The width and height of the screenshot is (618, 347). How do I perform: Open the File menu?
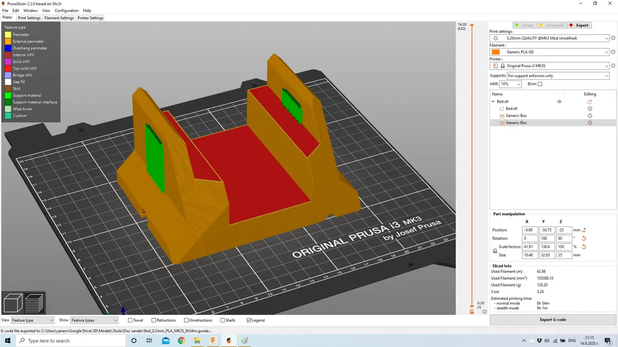(5, 11)
